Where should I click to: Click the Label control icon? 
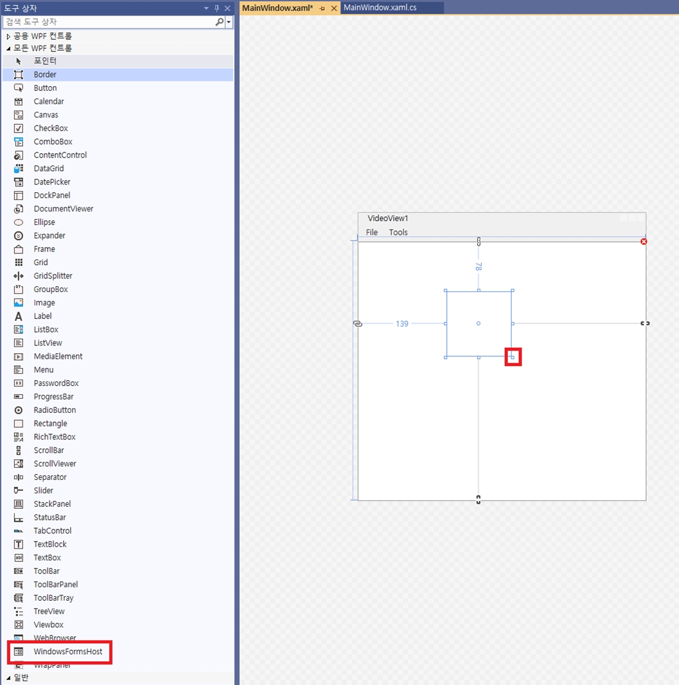click(19, 316)
